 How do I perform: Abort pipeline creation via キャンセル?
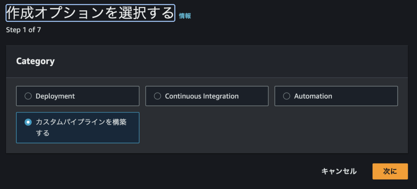pos(339,171)
